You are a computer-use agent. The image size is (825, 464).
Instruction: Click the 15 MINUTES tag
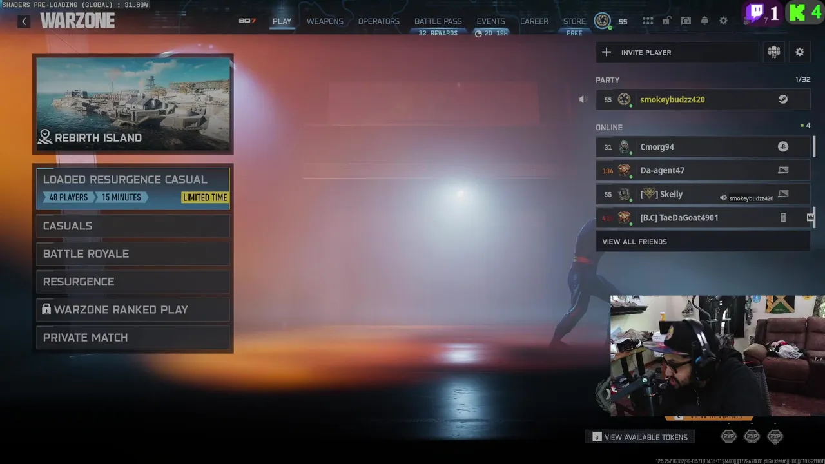[121, 198]
